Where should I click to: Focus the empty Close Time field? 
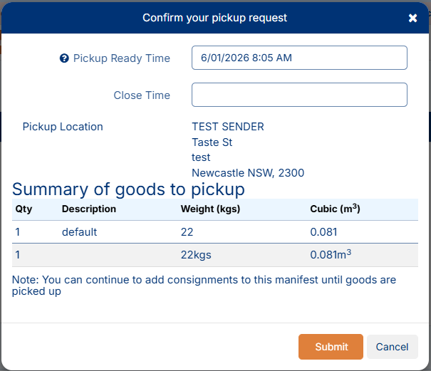point(299,95)
